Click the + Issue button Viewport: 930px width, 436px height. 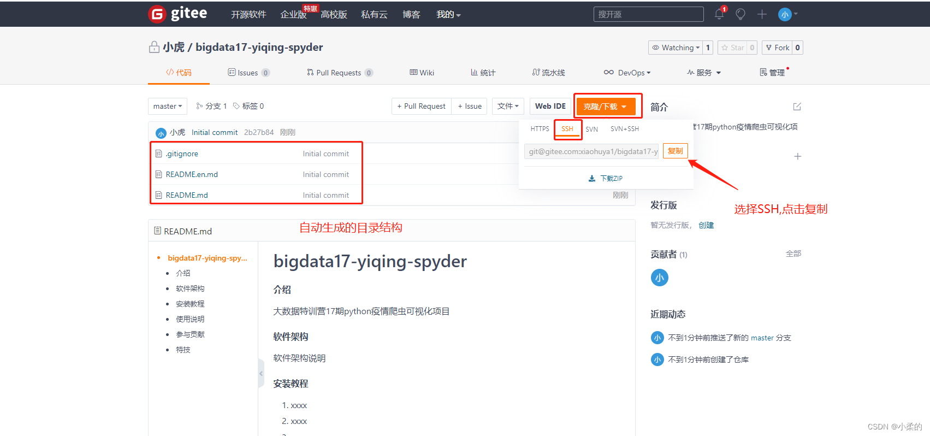click(x=470, y=106)
